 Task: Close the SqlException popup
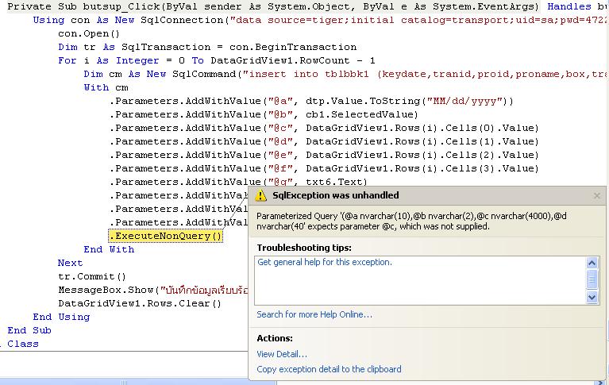[x=597, y=196]
